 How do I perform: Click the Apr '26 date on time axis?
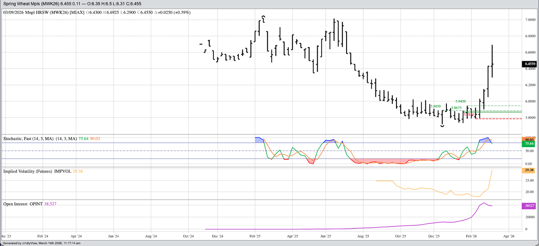509,236
